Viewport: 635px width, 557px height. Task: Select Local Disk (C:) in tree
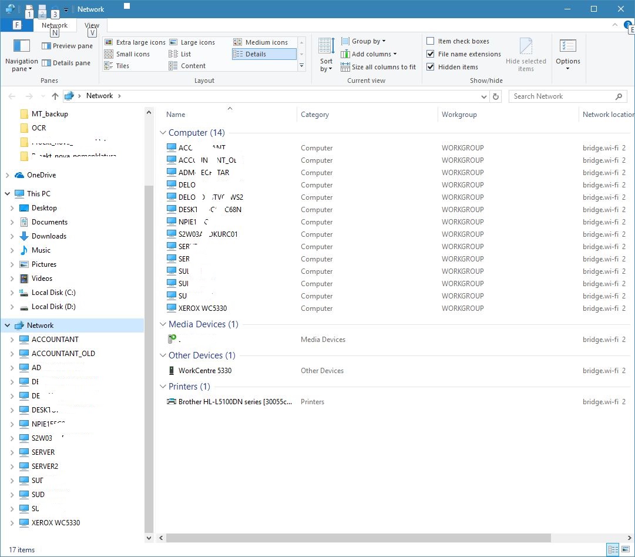(53, 293)
